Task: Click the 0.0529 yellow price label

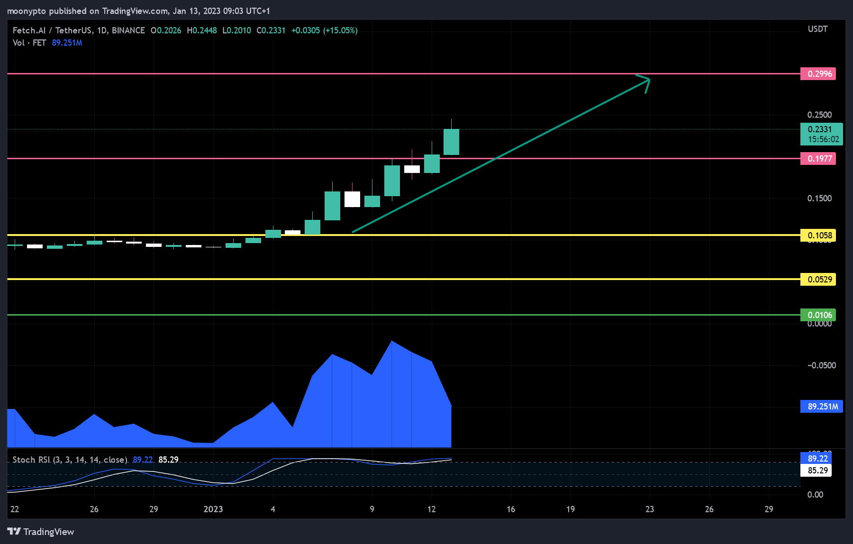Action: pyautogui.click(x=818, y=279)
